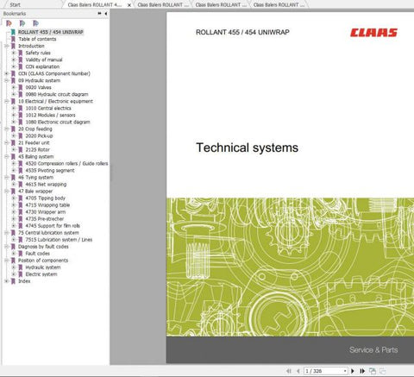Click the next view icon in status bar
The height and width of the screenshot is (377, 414).
click(382, 371)
